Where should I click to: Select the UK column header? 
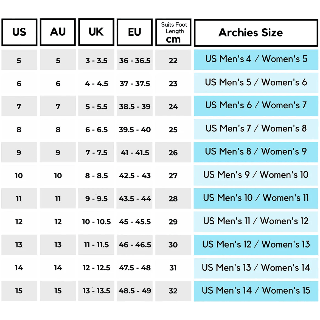[x=96, y=32]
